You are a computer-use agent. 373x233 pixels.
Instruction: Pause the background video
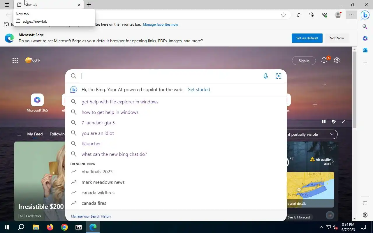point(324,121)
